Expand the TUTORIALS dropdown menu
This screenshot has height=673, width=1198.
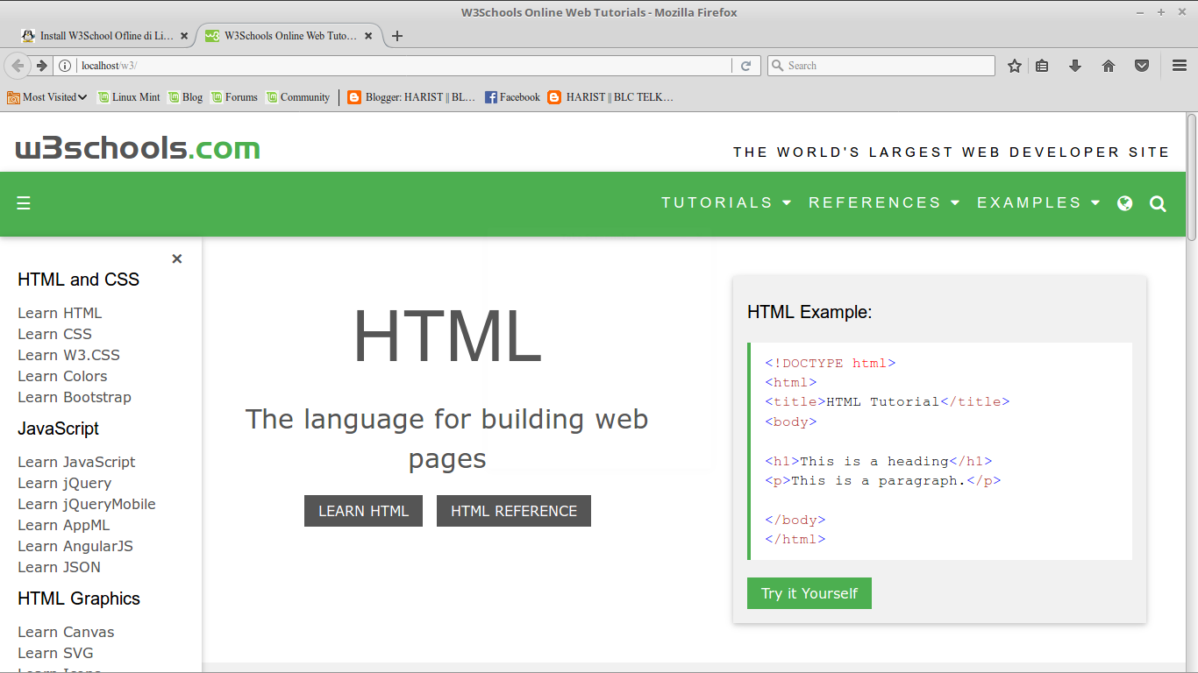point(726,203)
